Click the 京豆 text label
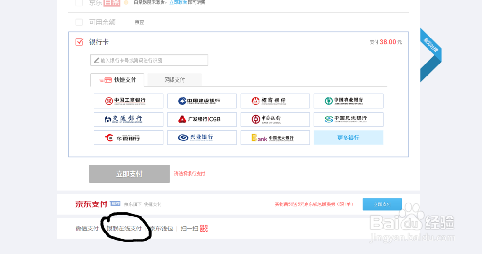Screen dimensions: 482x254 tap(139, 22)
